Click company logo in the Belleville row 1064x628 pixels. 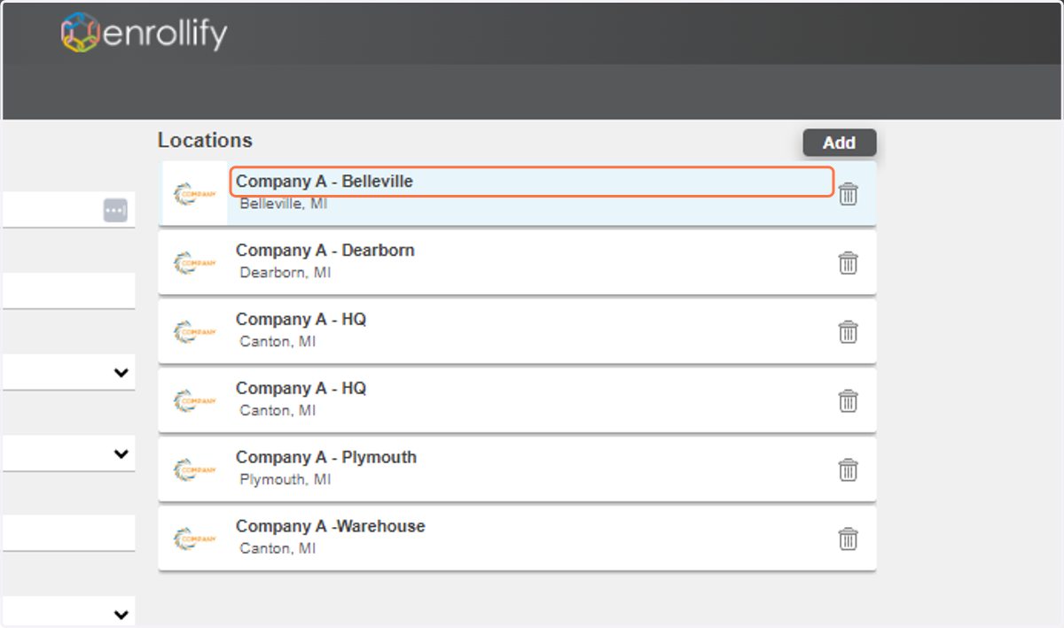coord(194,194)
